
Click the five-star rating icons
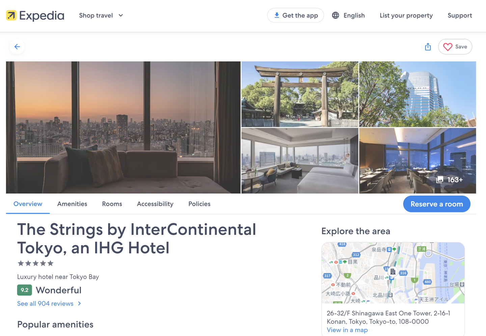pyautogui.click(x=35, y=263)
